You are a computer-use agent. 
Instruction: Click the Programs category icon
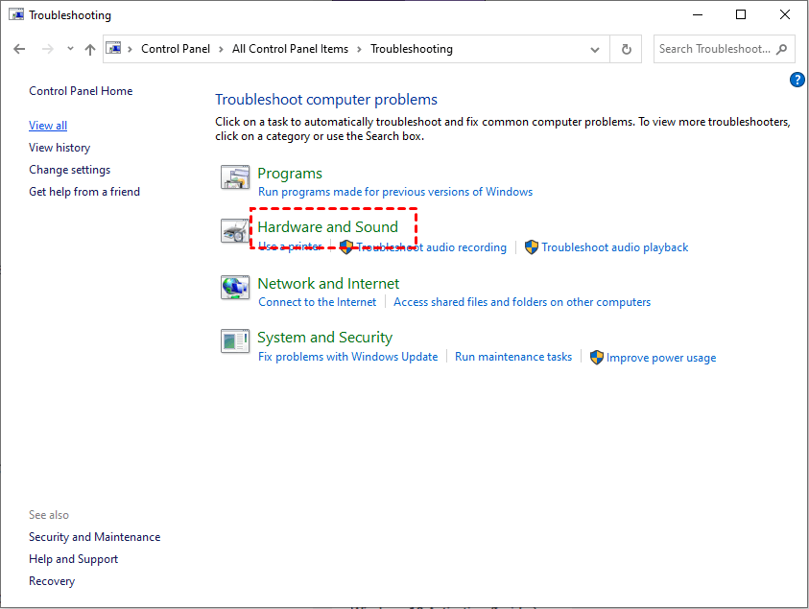click(x=235, y=177)
